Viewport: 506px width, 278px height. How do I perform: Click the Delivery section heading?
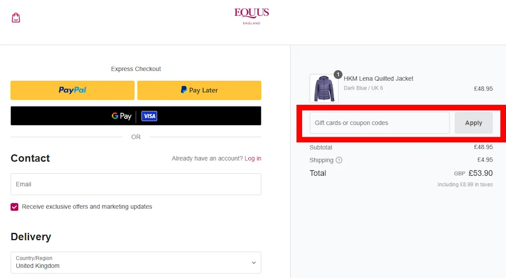(x=31, y=236)
